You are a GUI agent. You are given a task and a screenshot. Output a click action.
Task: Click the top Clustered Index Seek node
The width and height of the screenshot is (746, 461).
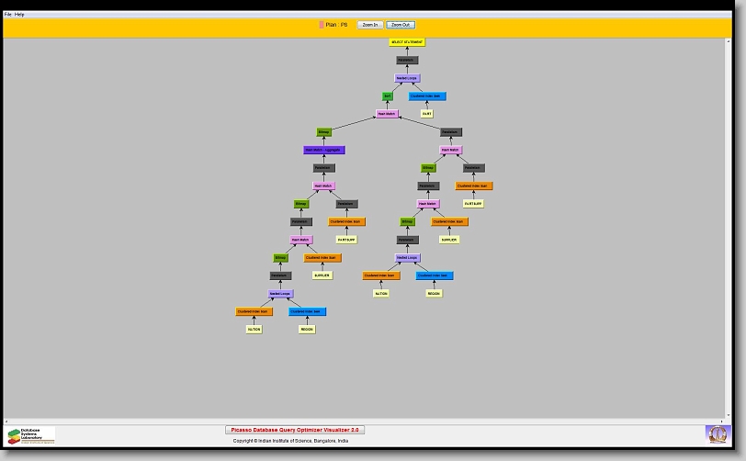[427, 96]
